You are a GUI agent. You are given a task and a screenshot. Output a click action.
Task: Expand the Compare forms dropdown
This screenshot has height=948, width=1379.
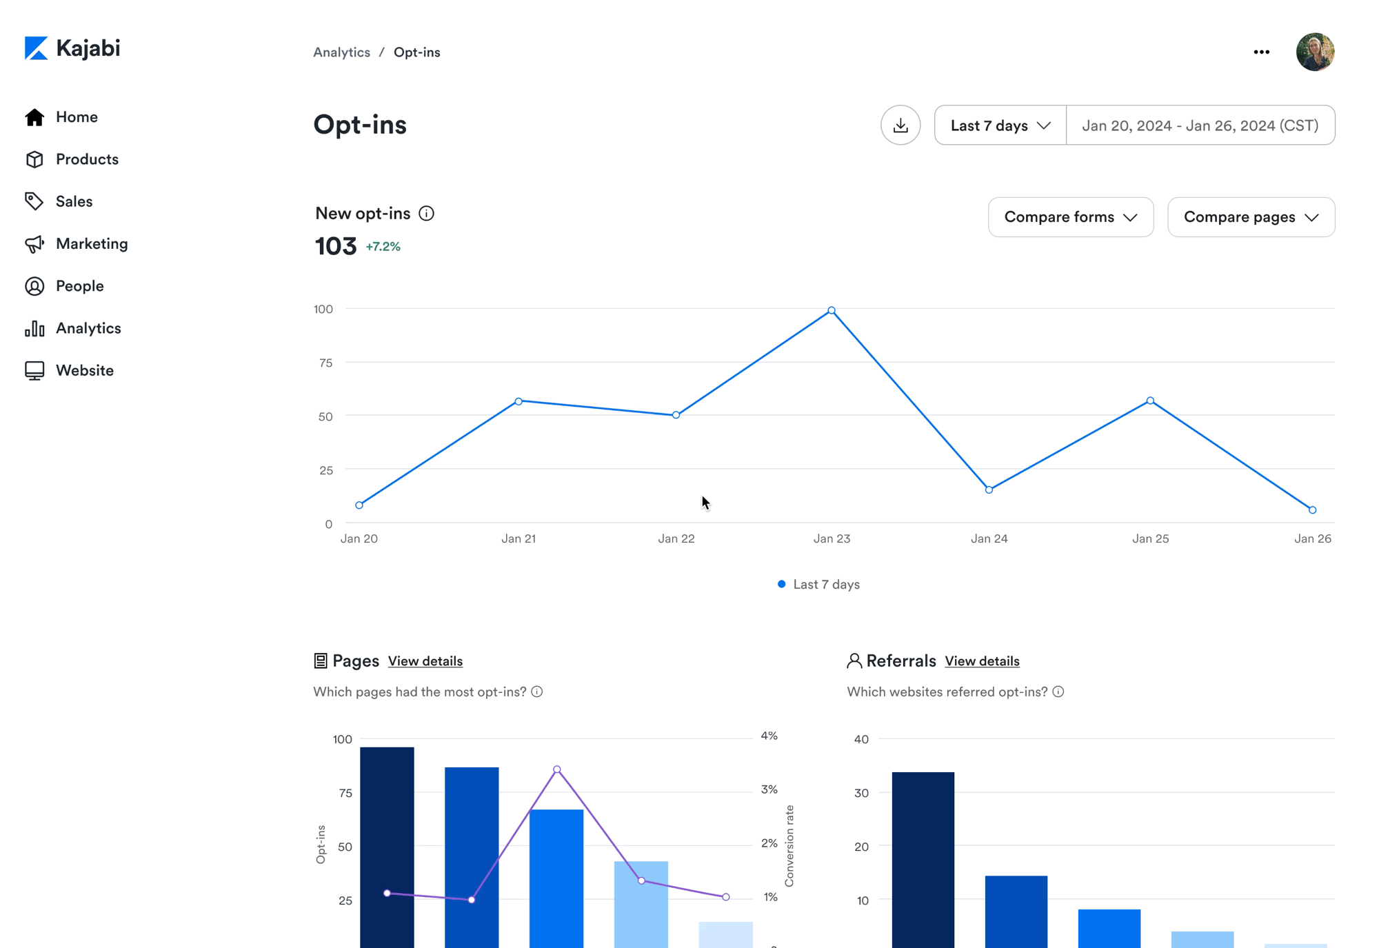pos(1071,217)
